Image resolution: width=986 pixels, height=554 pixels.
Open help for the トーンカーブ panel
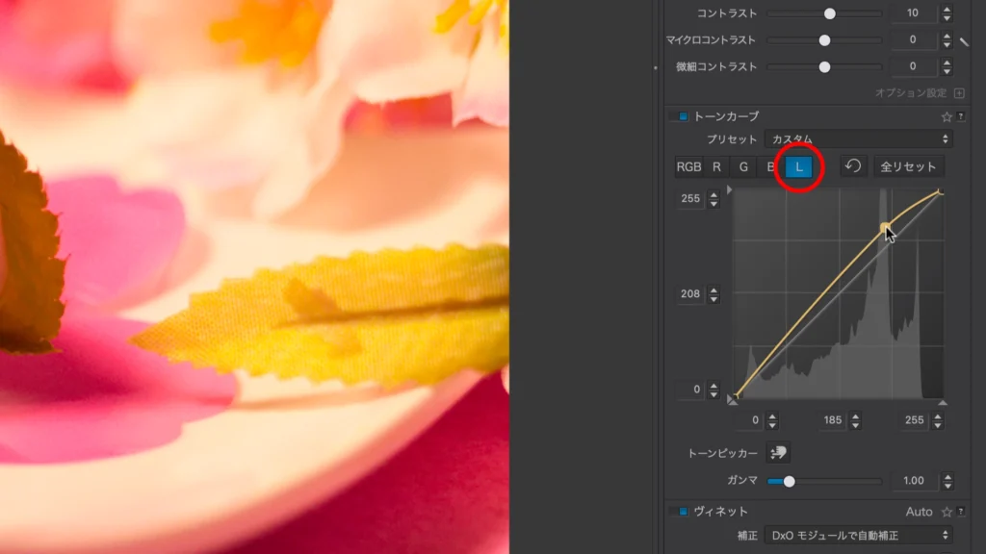(961, 116)
